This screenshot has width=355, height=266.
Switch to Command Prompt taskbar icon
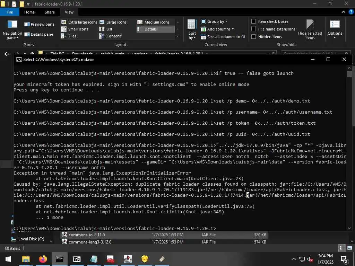point(60,259)
